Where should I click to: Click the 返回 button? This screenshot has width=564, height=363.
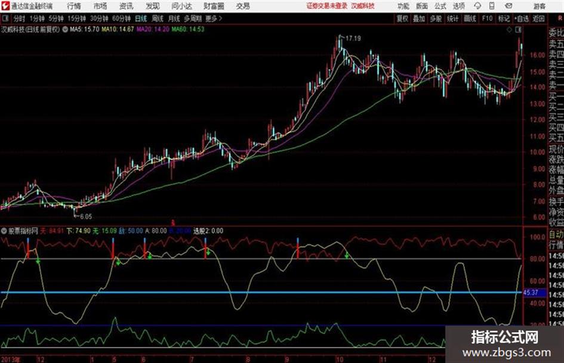click(538, 18)
